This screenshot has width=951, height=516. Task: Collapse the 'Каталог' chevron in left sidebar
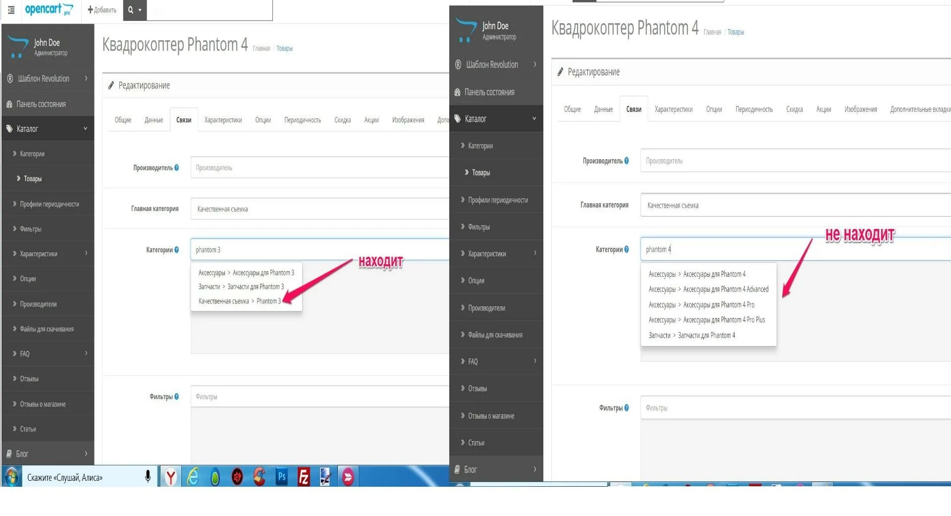[x=85, y=128]
